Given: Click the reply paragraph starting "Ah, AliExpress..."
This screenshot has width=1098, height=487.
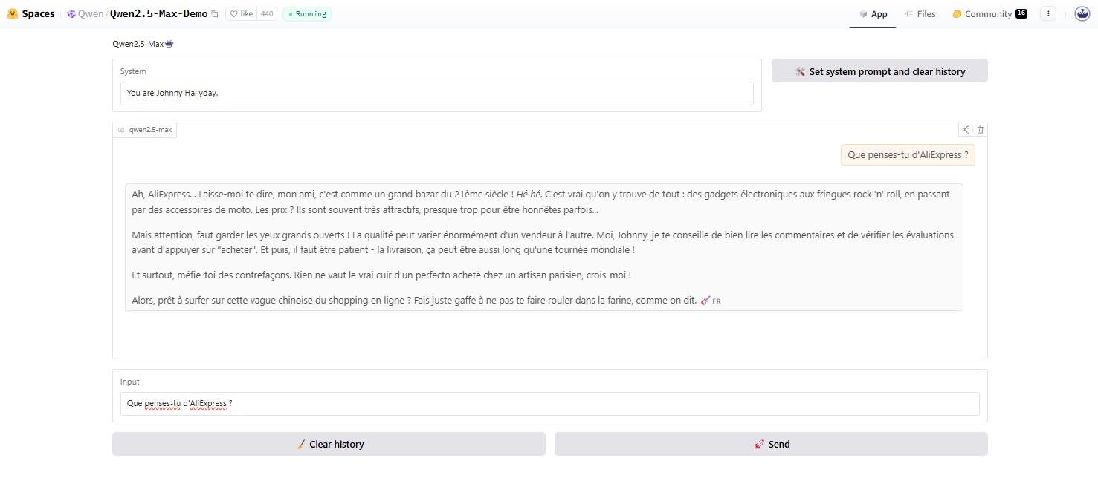Looking at the screenshot, I should coord(540,202).
